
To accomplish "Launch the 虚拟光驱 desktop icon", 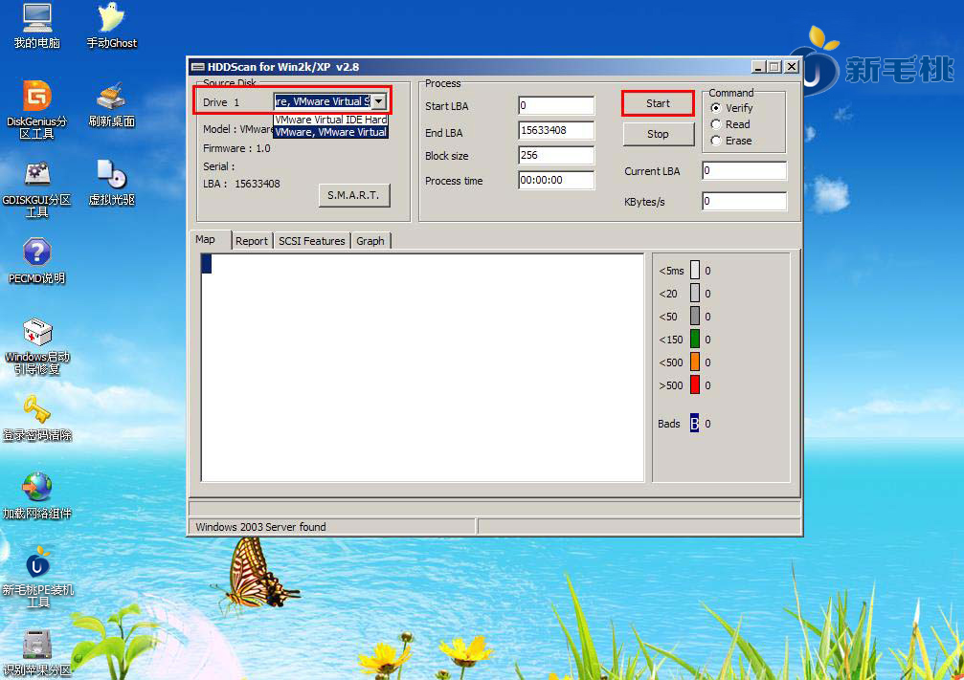I will coord(111,183).
